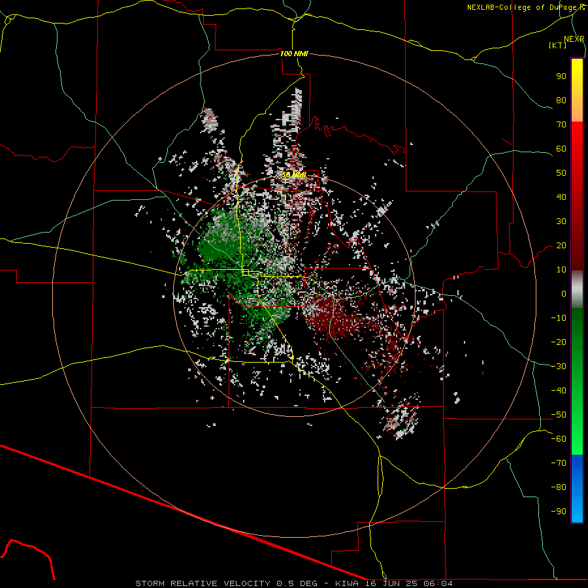Click the -90 value on velocity scale
Screen dimensions: 588x588
click(x=559, y=511)
